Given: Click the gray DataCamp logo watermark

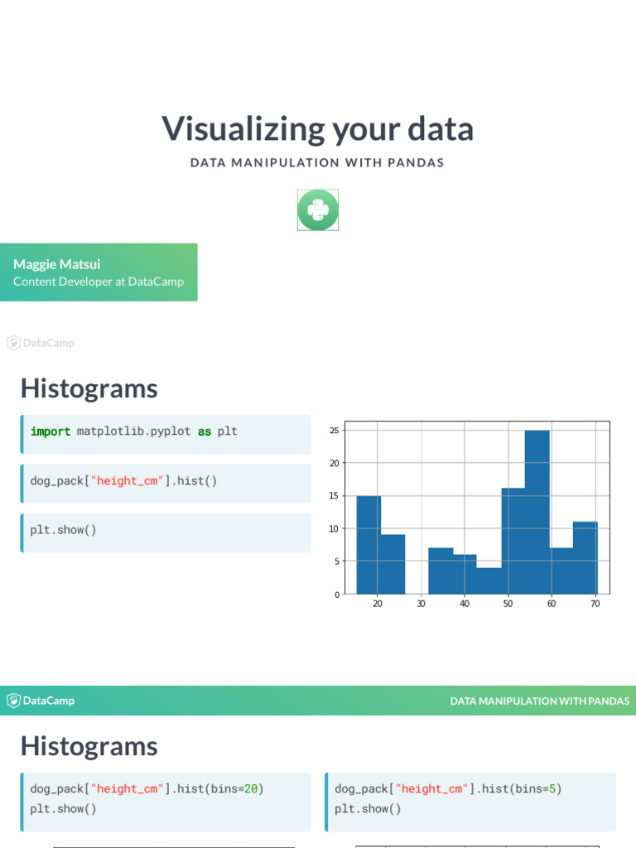Looking at the screenshot, I should point(41,343).
